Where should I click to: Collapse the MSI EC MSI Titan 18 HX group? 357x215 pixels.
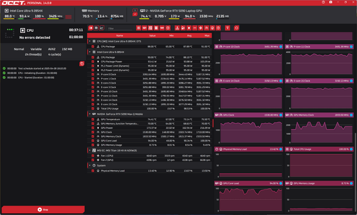coord(90,150)
